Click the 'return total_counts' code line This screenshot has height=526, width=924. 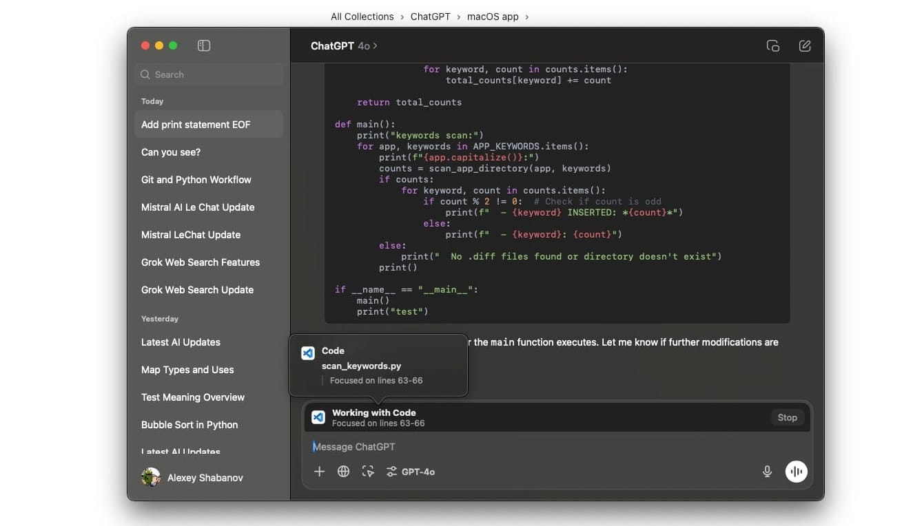click(409, 102)
